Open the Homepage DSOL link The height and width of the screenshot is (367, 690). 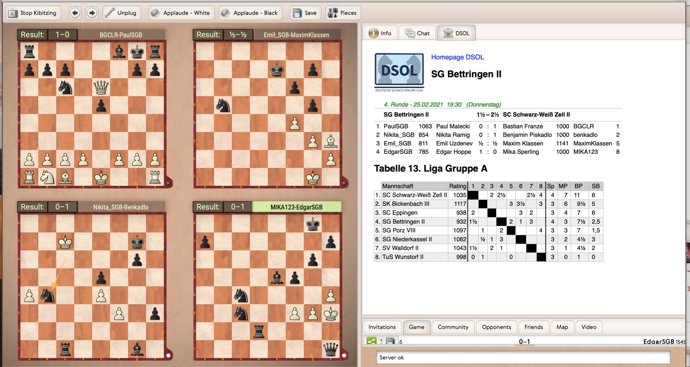click(x=457, y=57)
